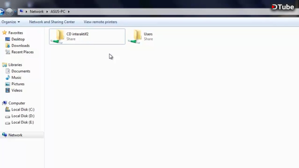Click the Pictures library icon
This screenshot has height=168, width=299.
coord(7,84)
